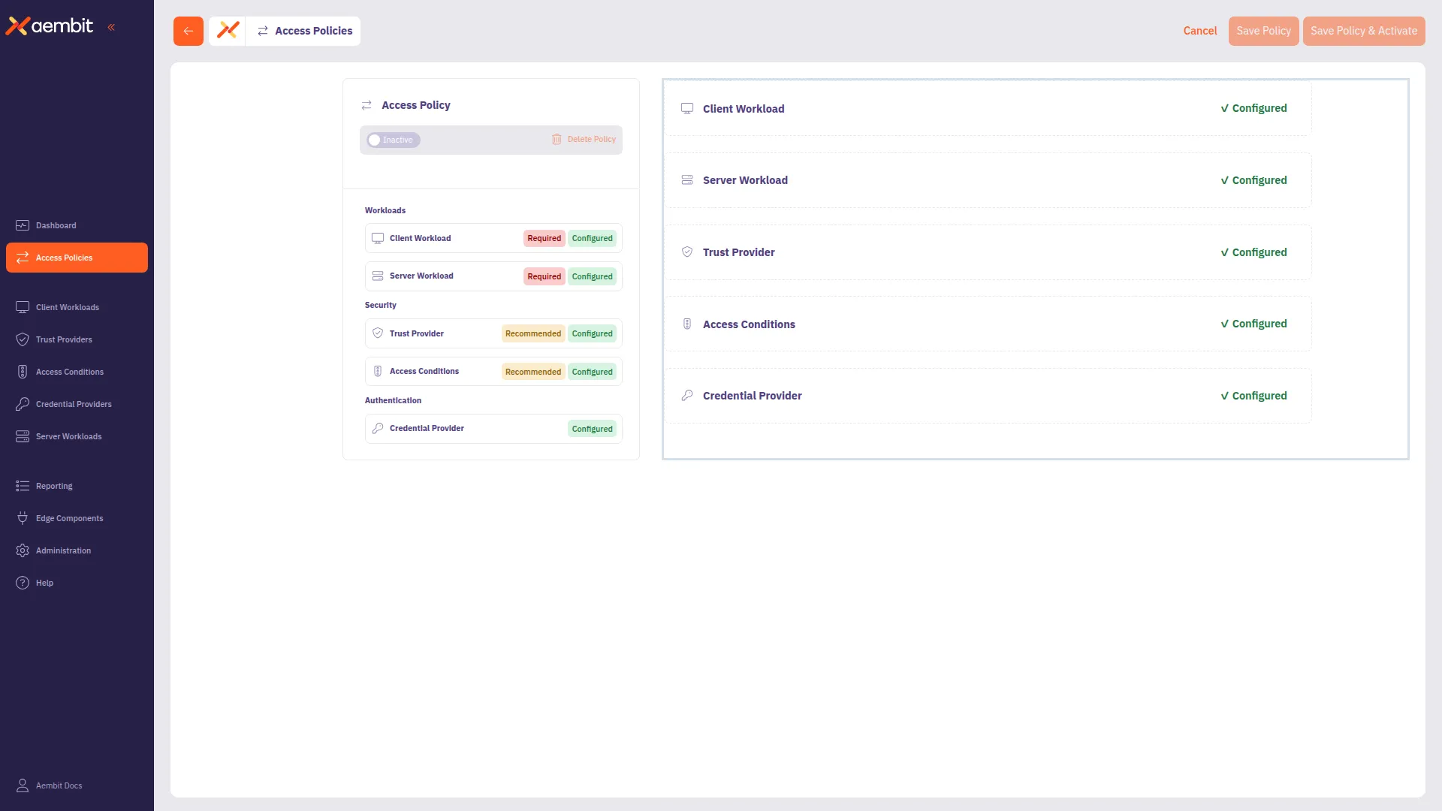Click Configured status on Client Workload card
The height and width of the screenshot is (811, 1442).
[1253, 109]
